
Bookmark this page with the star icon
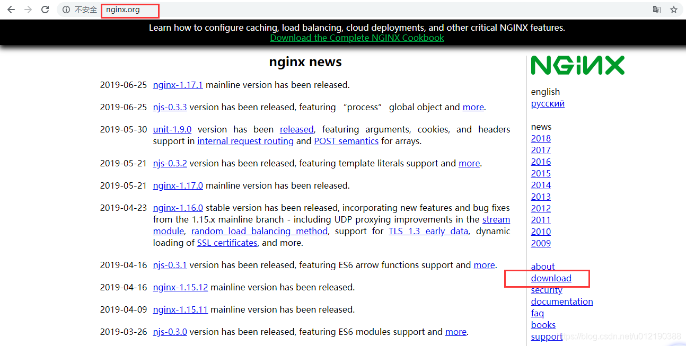(674, 10)
